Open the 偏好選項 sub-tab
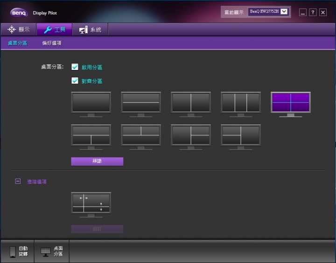 tap(52, 43)
